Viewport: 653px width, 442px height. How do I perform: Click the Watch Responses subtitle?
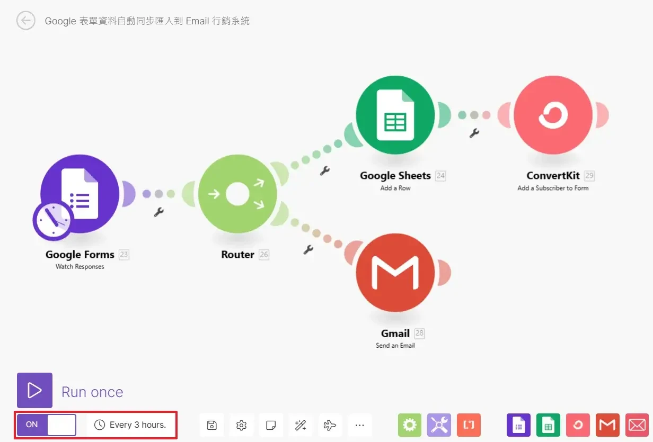(x=80, y=267)
